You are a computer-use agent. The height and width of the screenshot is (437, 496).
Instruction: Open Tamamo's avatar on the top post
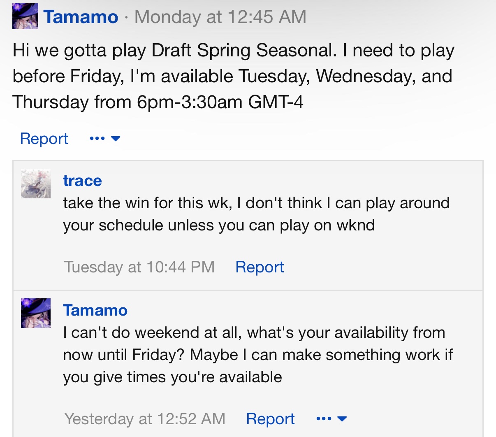[25, 17]
